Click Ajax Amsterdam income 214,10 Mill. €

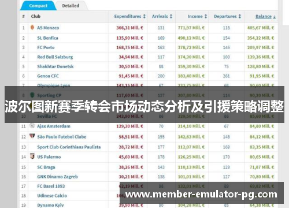191,126
